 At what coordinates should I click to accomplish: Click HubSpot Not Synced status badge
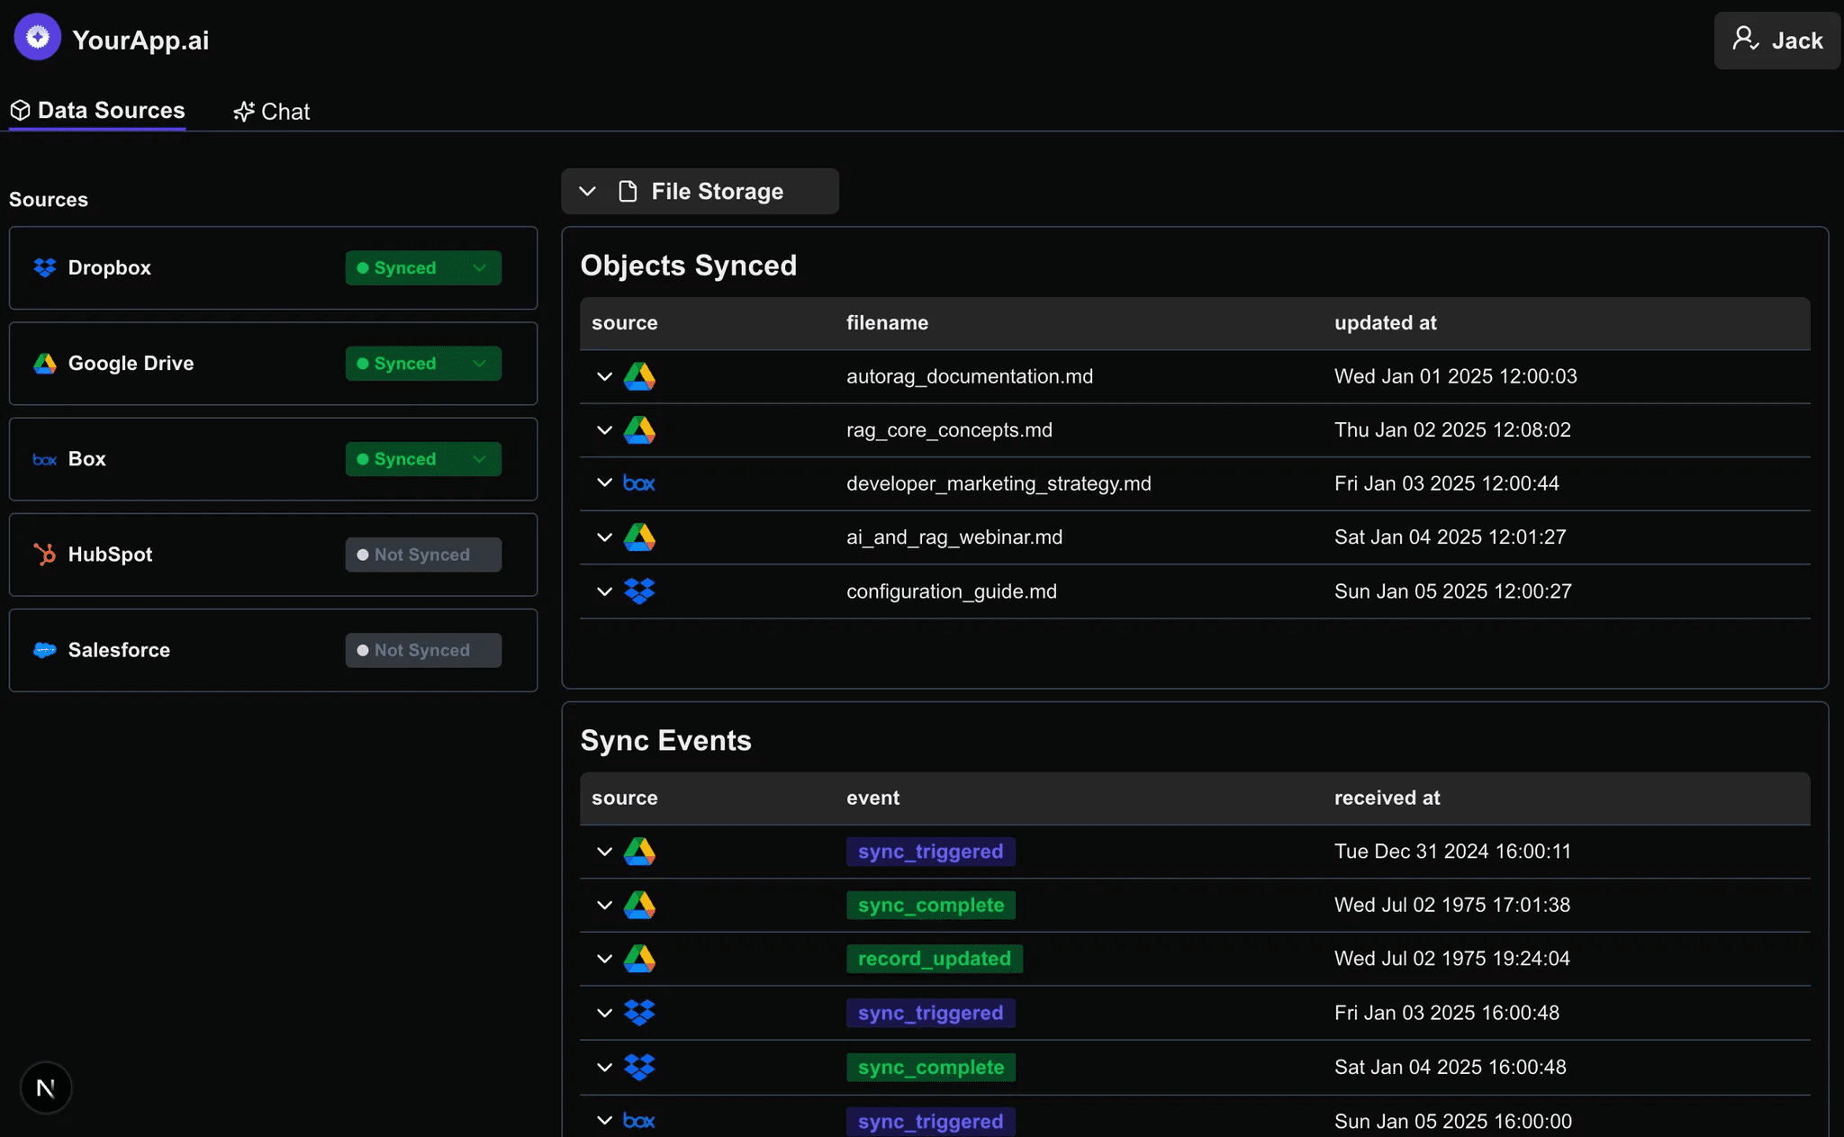423,555
